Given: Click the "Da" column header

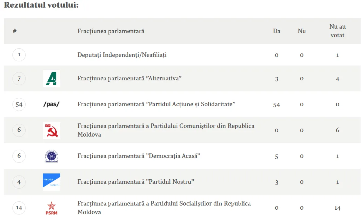Looking at the screenshot, I should tap(277, 31).
